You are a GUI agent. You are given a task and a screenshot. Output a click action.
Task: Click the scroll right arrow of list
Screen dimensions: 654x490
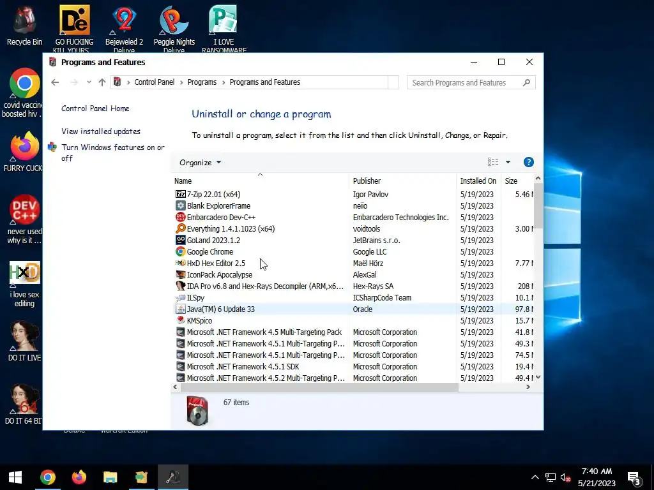point(528,387)
